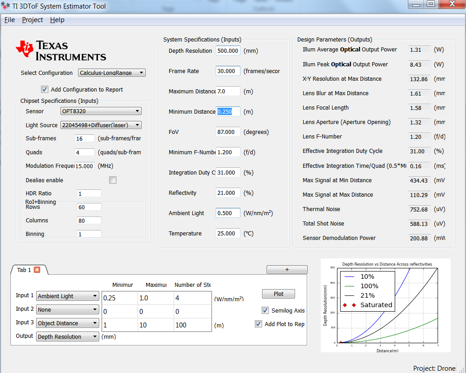The image size is (466, 373).
Task: Add a new tab with plus button
Action: pyautogui.click(x=287, y=270)
